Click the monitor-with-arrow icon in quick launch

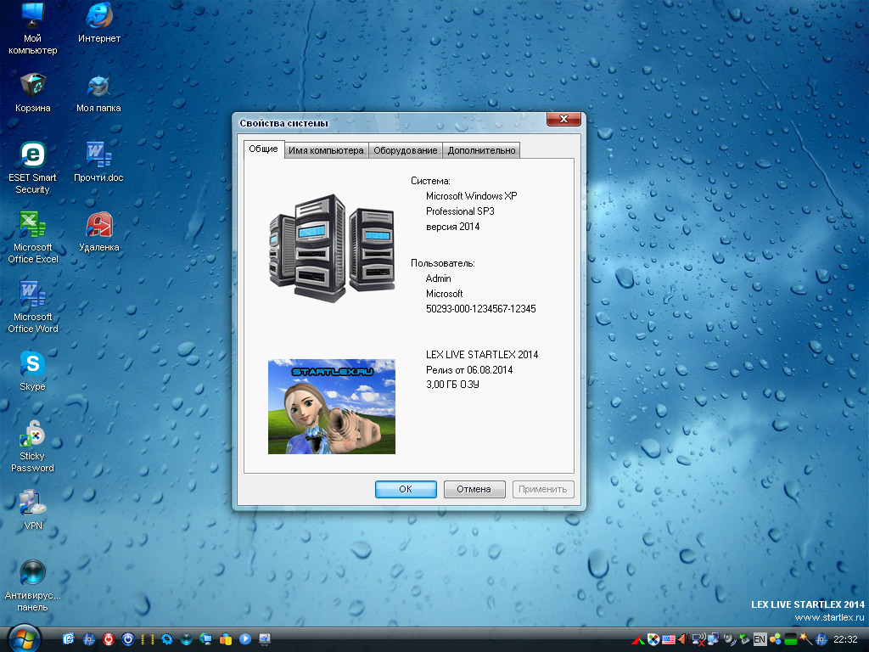(205, 639)
